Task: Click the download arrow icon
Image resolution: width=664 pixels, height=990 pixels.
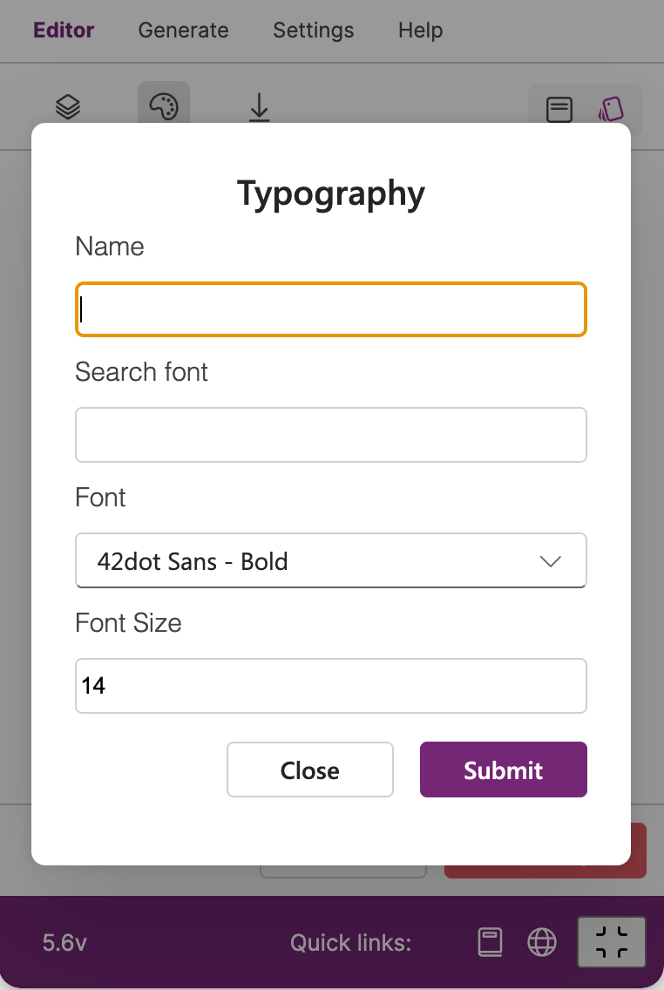Action: [260, 106]
